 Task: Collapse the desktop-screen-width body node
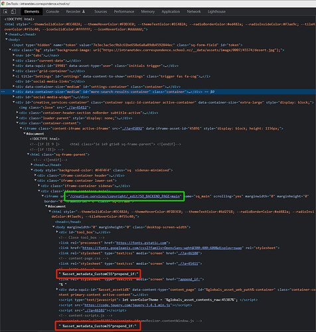(x=54, y=227)
